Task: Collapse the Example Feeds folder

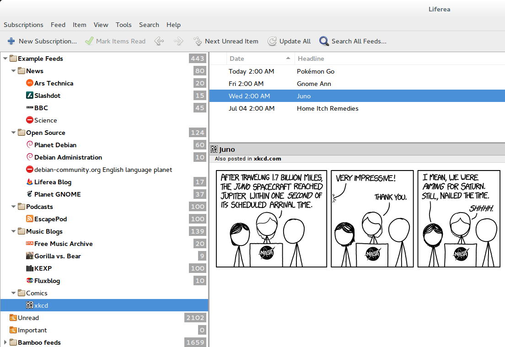Action: (5, 59)
